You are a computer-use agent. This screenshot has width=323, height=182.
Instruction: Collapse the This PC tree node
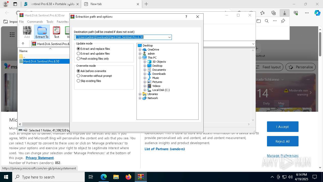click(x=140, y=58)
